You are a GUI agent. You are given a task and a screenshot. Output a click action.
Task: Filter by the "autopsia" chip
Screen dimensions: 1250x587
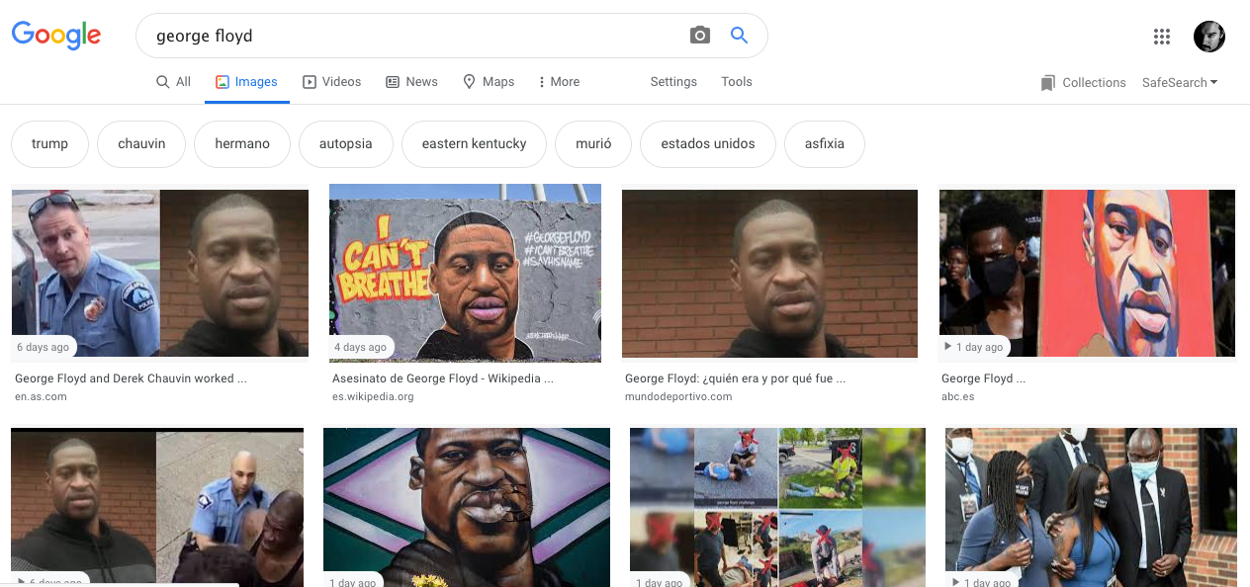coord(345,144)
